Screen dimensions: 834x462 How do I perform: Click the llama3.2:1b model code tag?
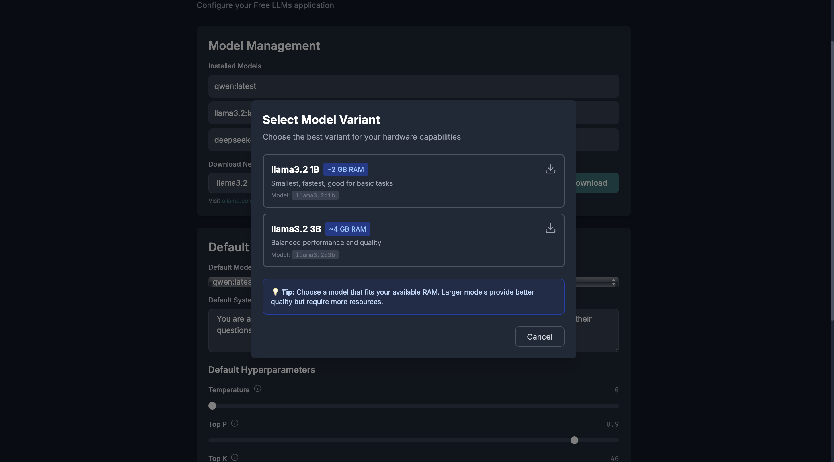315,195
